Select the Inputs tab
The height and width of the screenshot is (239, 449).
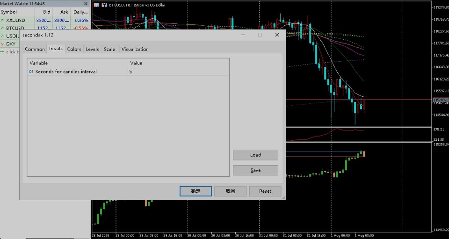coord(56,49)
